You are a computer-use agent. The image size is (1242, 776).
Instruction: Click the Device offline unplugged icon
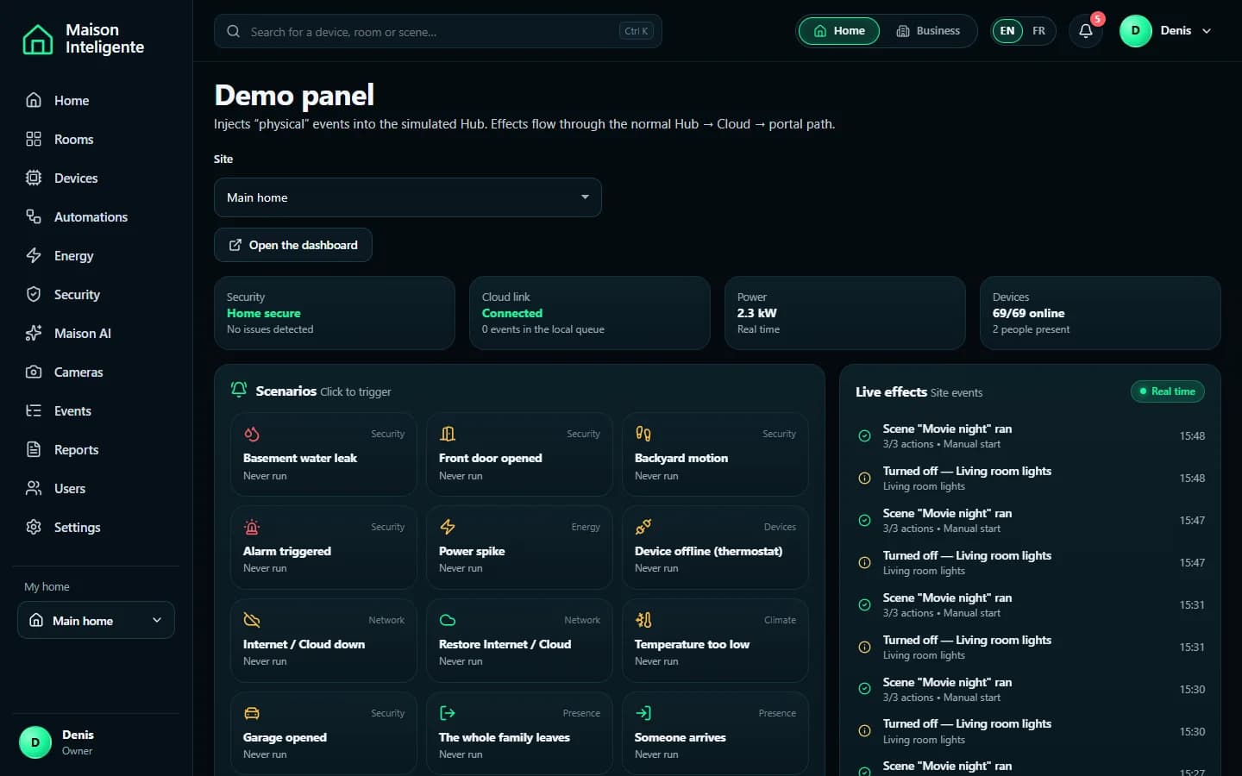pyautogui.click(x=643, y=527)
